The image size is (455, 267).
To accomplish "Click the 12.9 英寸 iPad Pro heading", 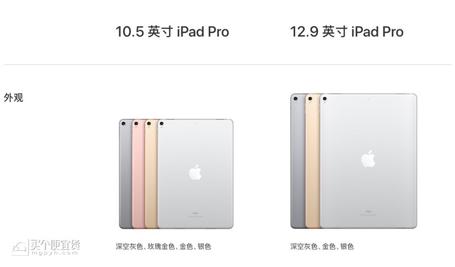I will coord(347,31).
